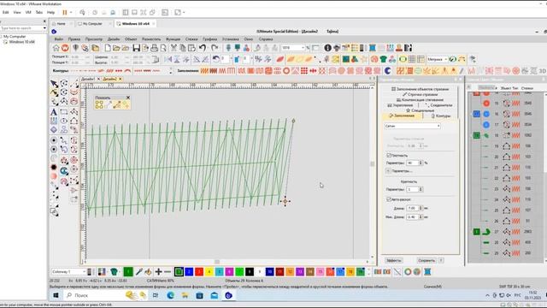Click the remove color minus icon
547x308 pixels.
pos(168,272)
